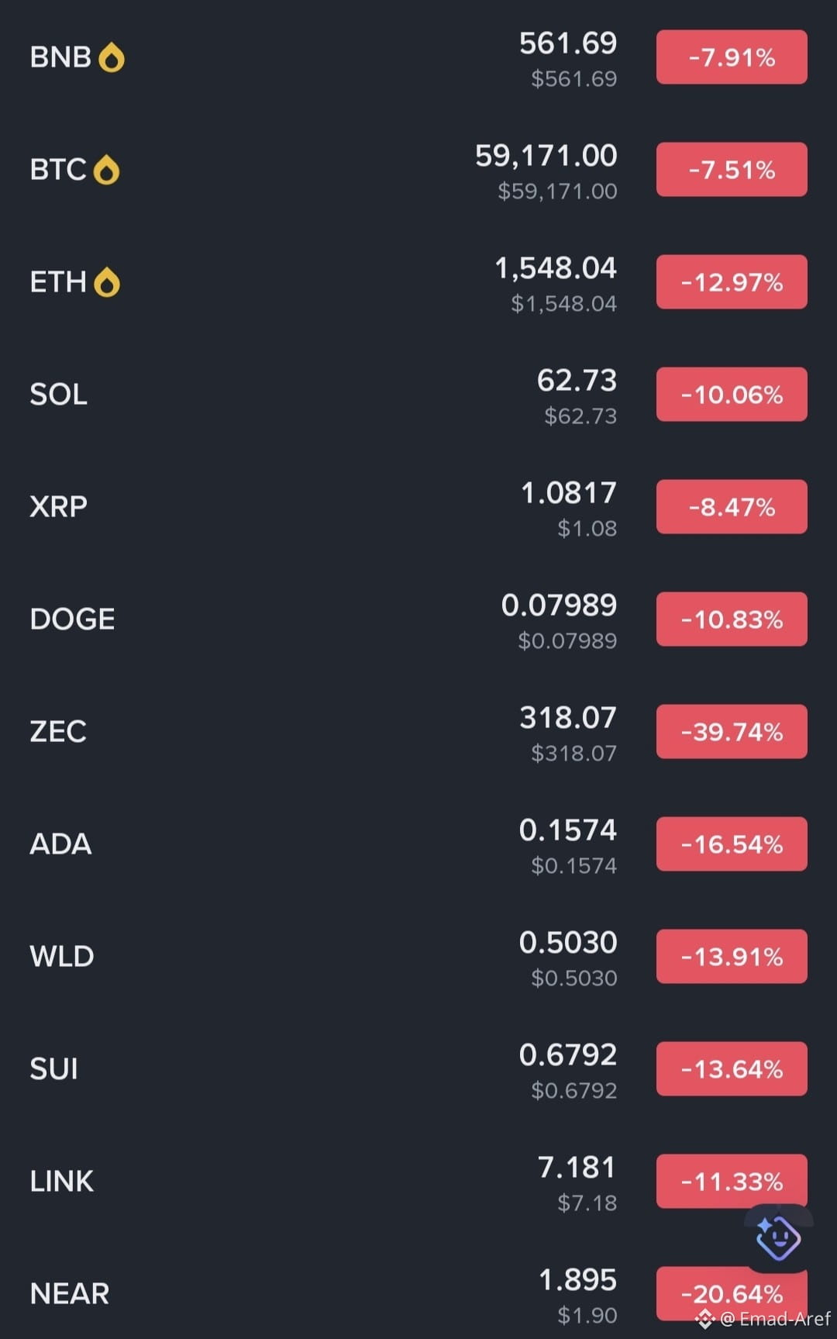Open the XRP coin listing
837x1339 pixels.
coord(418,507)
